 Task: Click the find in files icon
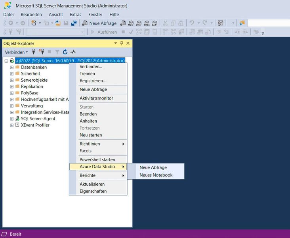pyautogui.click(x=242, y=23)
